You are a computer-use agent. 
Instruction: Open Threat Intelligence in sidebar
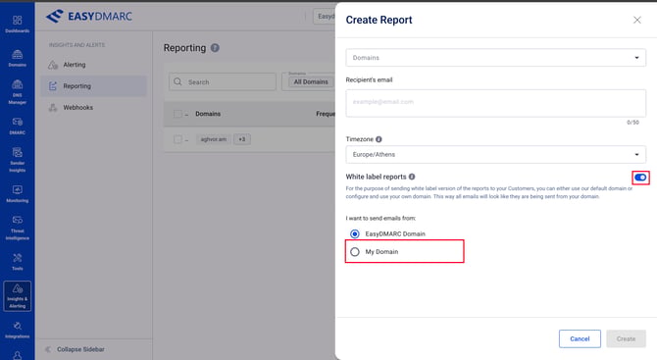[x=18, y=228]
